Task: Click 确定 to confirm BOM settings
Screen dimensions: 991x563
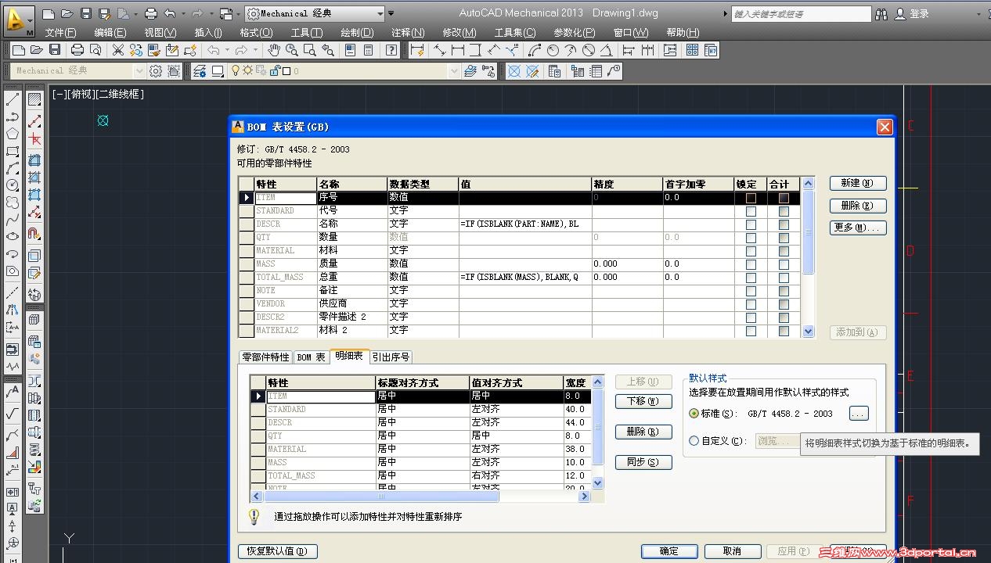Action: 669,550
